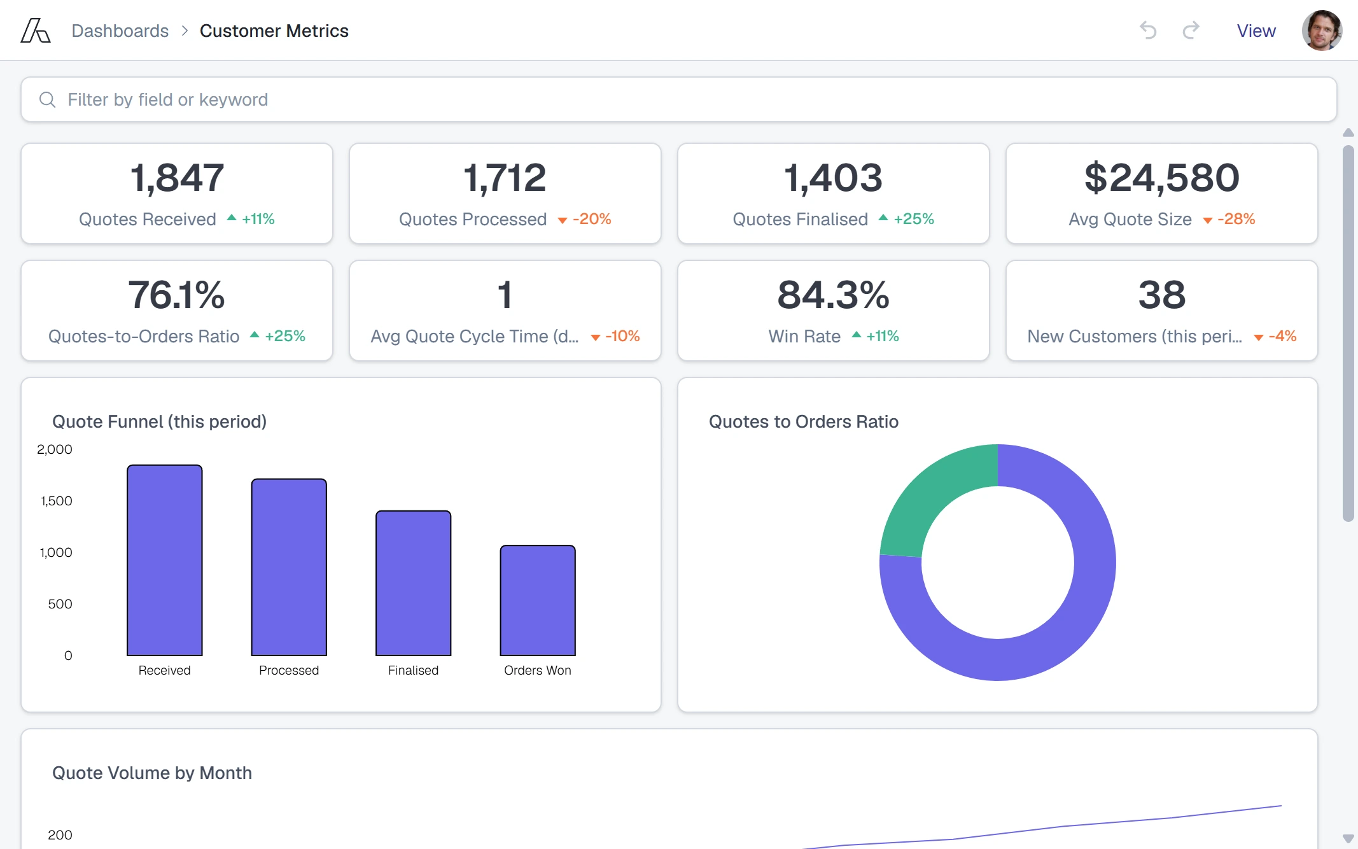Click the 1,500 y-axis label
The image size is (1358, 849).
tap(57, 501)
